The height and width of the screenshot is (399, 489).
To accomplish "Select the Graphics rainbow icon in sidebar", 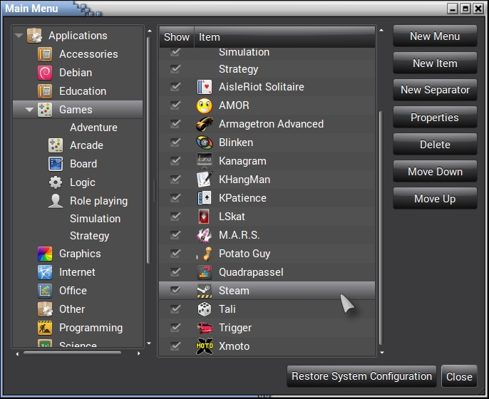I will (45, 254).
